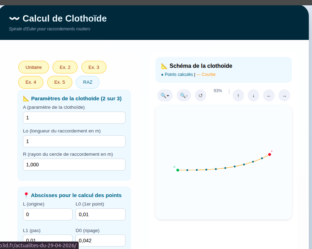The width and height of the screenshot is (312, 249).
Task: Pan the diagram left
Action: tap(269, 95)
